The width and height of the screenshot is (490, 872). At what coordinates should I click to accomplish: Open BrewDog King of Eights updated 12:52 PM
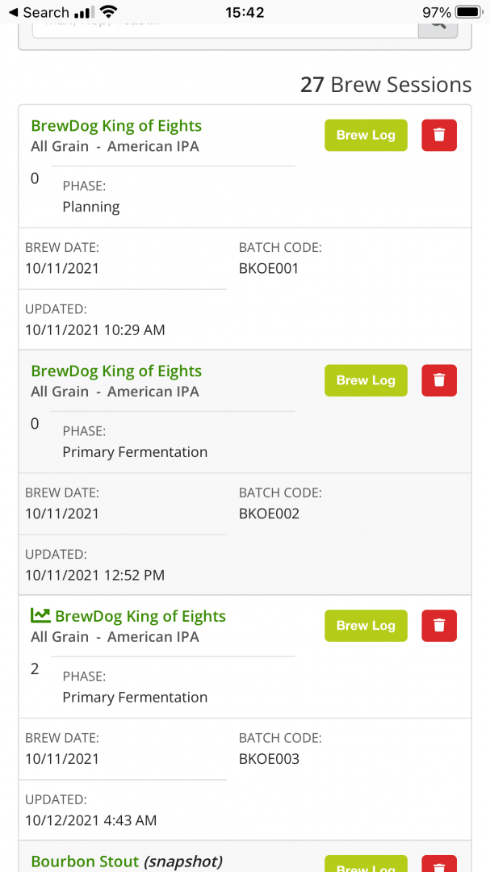(116, 371)
